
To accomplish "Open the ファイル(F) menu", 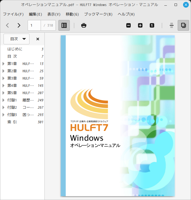I will click(13, 14).
